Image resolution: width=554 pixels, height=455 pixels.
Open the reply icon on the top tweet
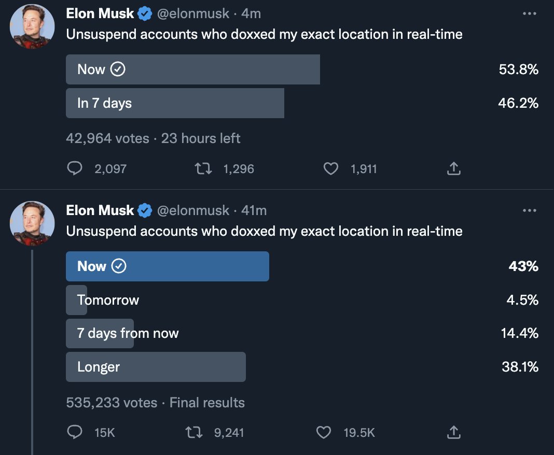click(75, 168)
